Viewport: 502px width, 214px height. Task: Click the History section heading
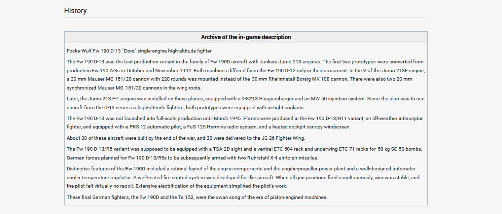[x=75, y=11]
